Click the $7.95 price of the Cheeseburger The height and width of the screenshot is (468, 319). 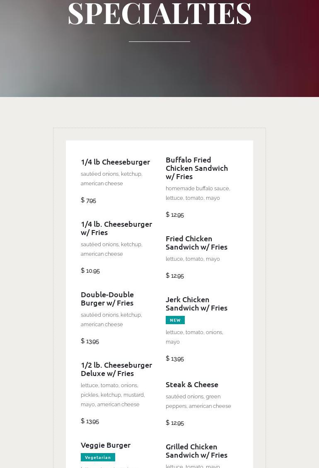pyautogui.click(x=89, y=200)
